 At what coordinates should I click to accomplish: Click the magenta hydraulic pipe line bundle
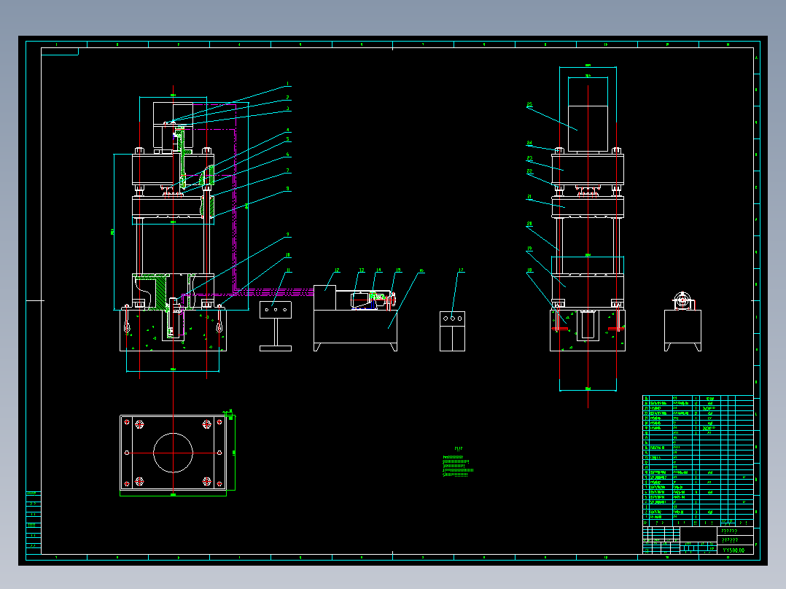coord(273,292)
